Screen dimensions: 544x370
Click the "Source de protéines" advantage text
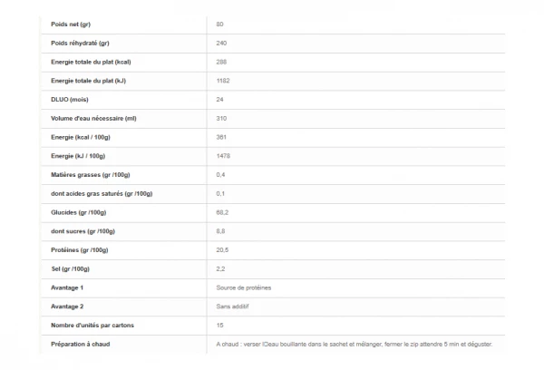pyautogui.click(x=243, y=287)
